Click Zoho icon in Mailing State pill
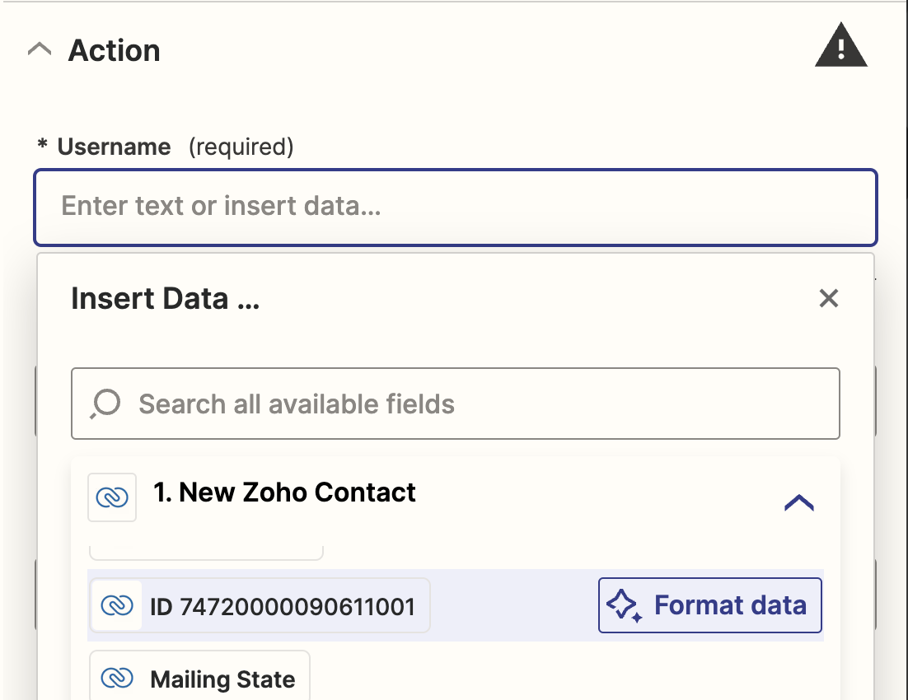The width and height of the screenshot is (908, 700). coord(116,679)
